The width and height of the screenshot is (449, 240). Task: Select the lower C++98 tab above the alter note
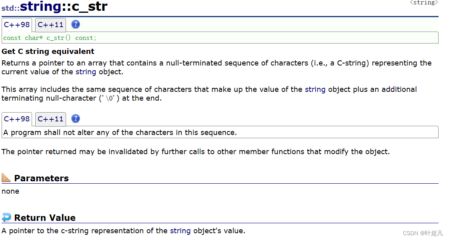(17, 119)
